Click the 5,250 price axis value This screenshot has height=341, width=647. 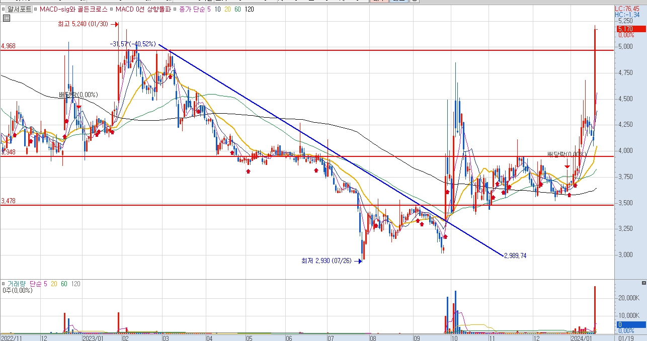pyautogui.click(x=626, y=21)
